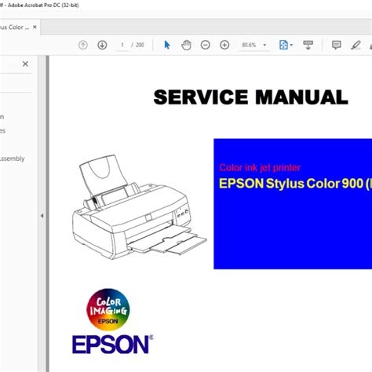Expand the fit page dropdown arrow
372x372 pixels.
point(291,45)
